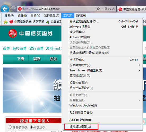Click the 金控首頁 link
This screenshot has height=132, width=146.
[19, 48]
